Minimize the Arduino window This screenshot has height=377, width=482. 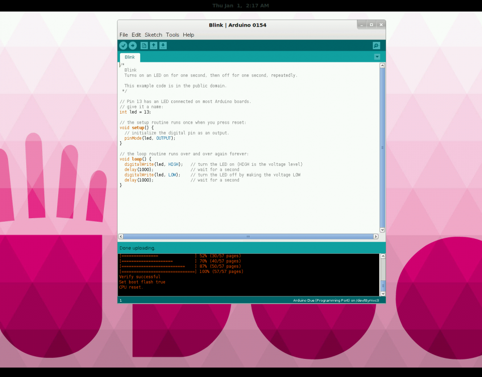(x=361, y=25)
